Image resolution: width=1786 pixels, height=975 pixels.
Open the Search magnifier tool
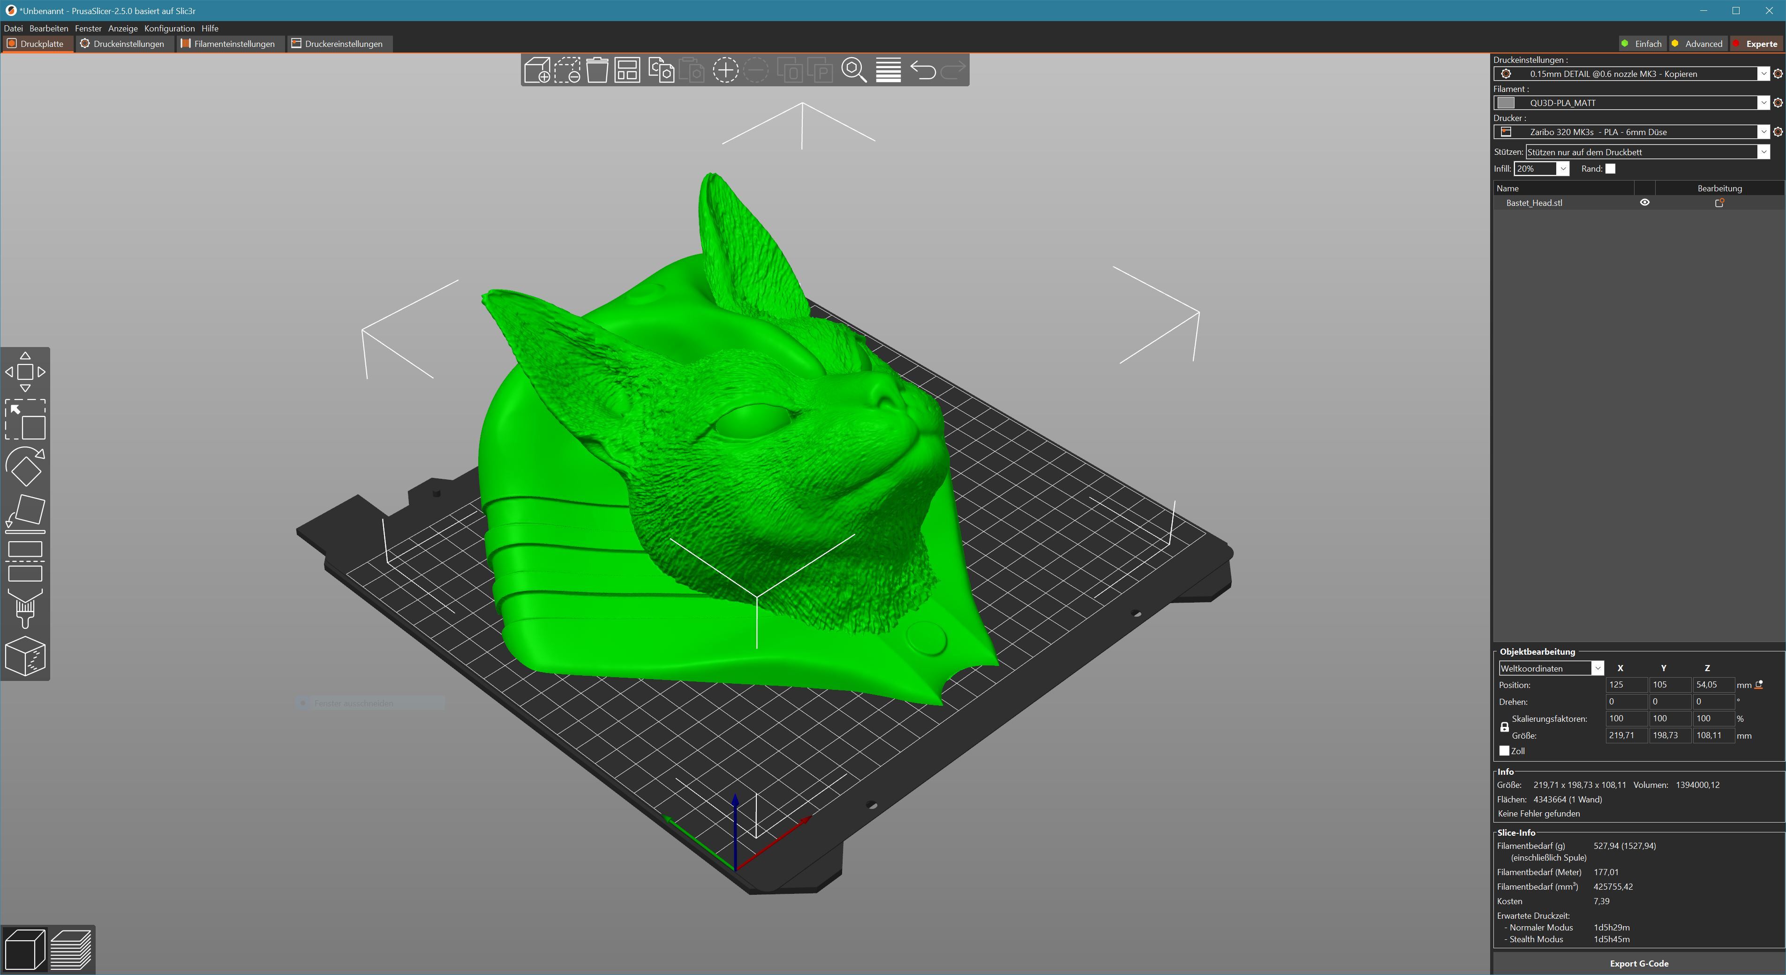(x=853, y=70)
